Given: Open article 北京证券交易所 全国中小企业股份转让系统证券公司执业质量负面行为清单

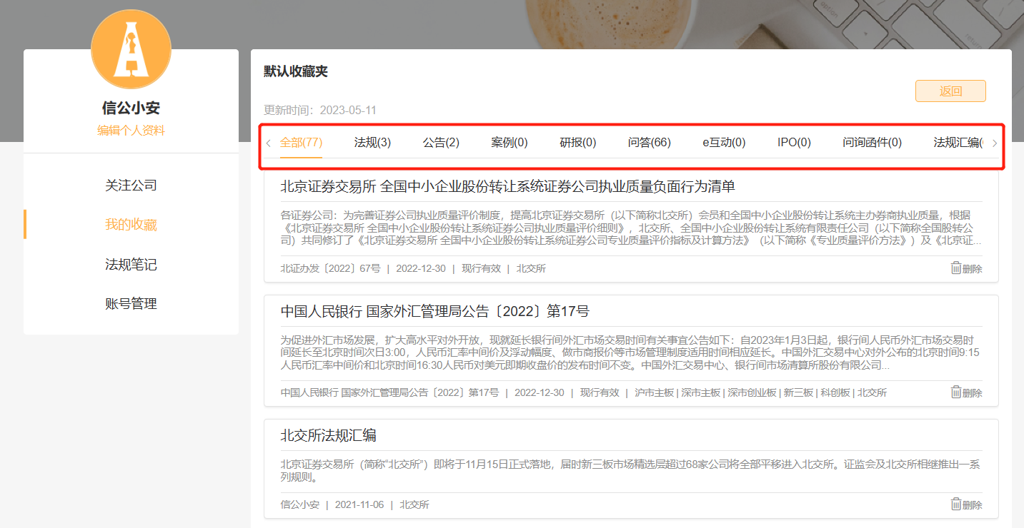Looking at the screenshot, I should [508, 187].
